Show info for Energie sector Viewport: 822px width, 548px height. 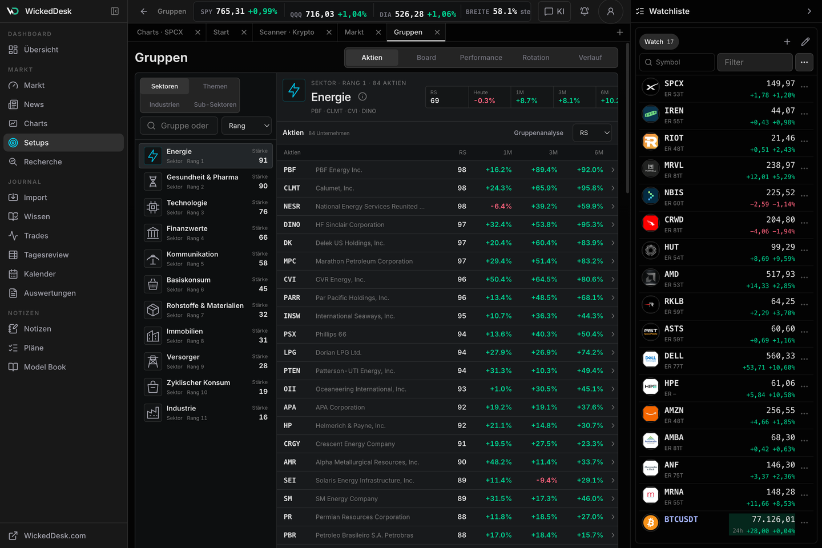[362, 97]
